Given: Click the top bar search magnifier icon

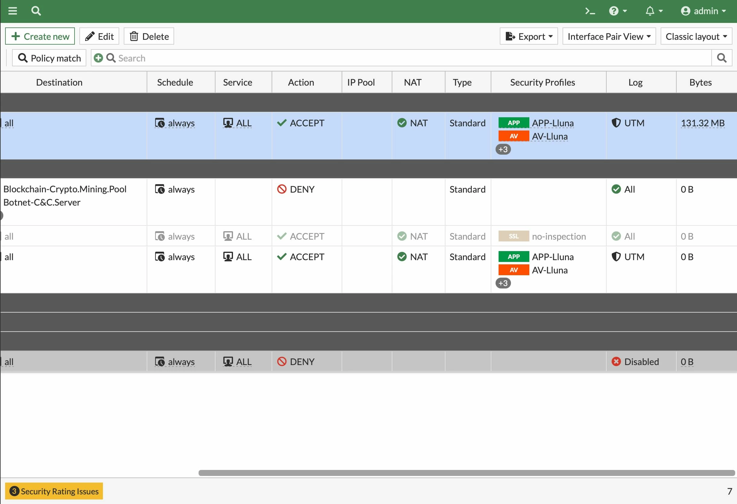Looking at the screenshot, I should (36, 11).
